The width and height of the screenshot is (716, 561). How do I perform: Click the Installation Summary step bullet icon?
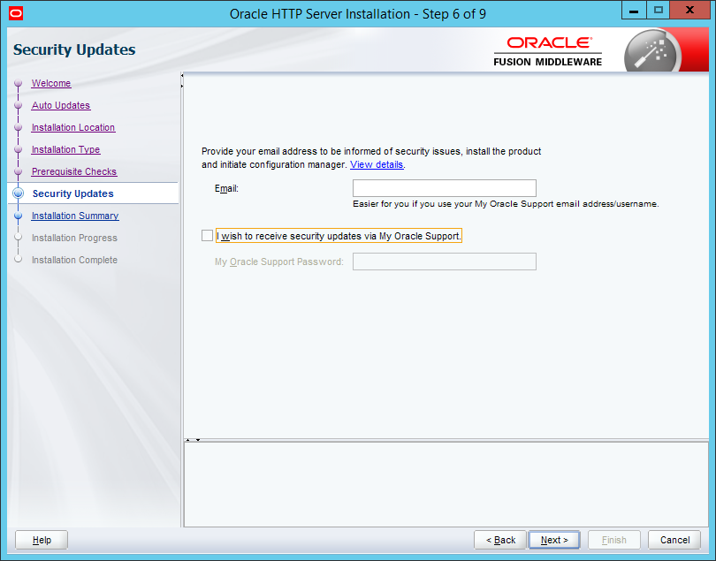point(18,216)
